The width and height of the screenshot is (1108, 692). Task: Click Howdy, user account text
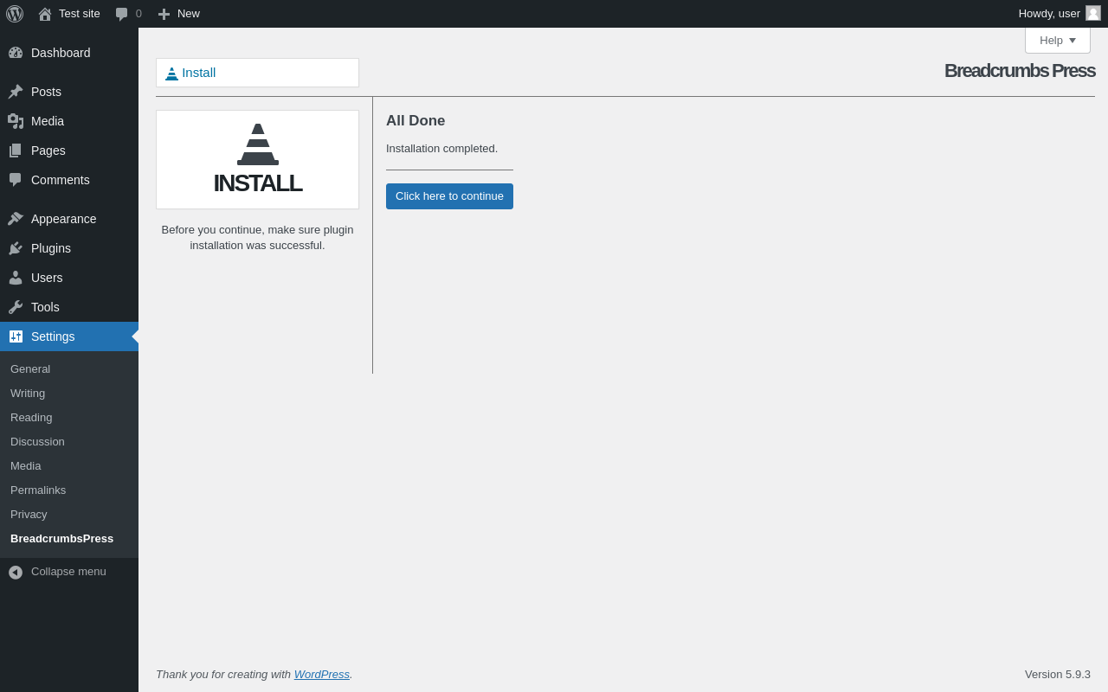point(1049,13)
